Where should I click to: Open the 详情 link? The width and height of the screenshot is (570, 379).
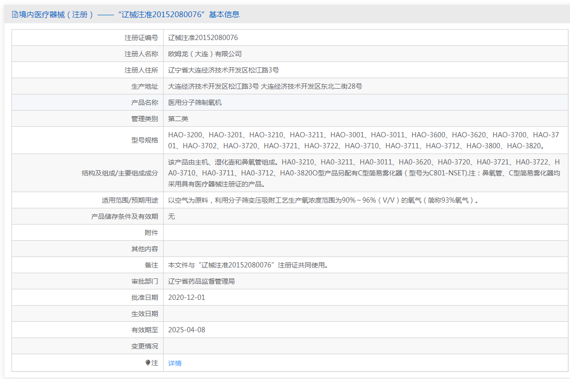[x=175, y=363]
